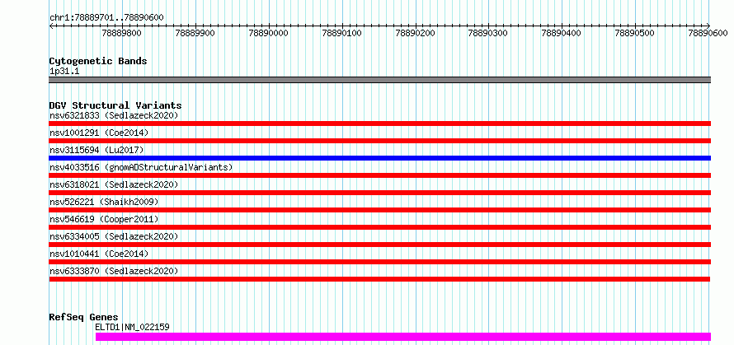Click the nsv6321833 (Sedlazeck2020) variant label
Viewport: 734px width, 345px height.
(x=114, y=115)
